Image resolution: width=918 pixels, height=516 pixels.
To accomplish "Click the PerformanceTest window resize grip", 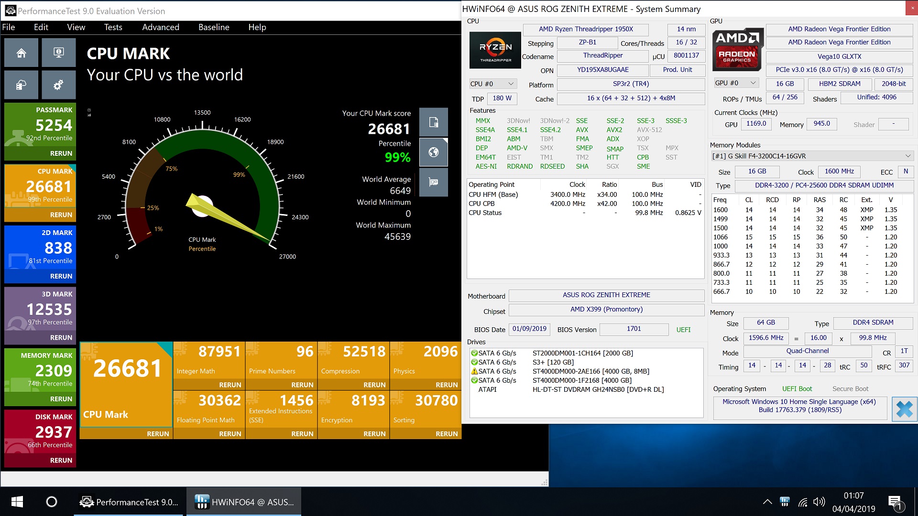I will [x=544, y=483].
